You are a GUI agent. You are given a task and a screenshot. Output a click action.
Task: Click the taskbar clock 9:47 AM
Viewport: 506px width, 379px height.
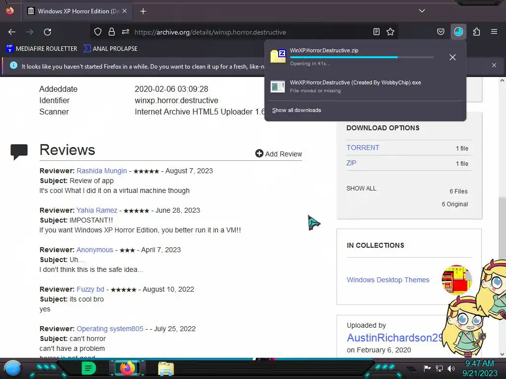click(x=479, y=363)
